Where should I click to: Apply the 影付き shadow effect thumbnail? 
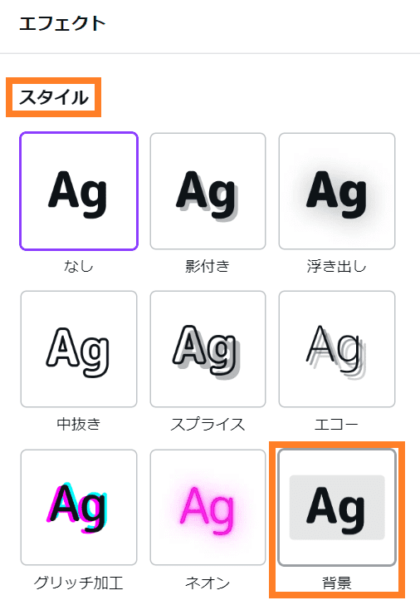(208, 191)
